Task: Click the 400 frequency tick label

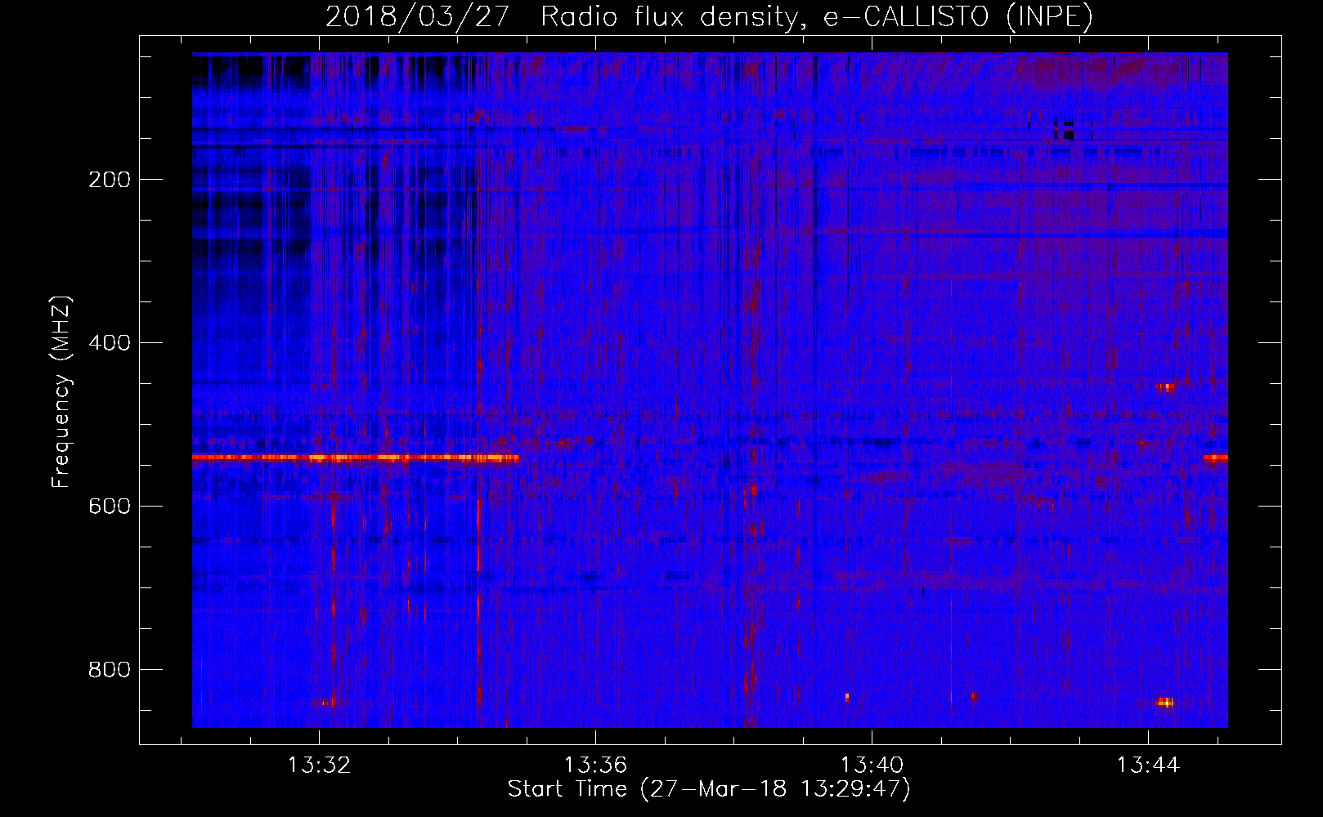Action: tap(110, 343)
